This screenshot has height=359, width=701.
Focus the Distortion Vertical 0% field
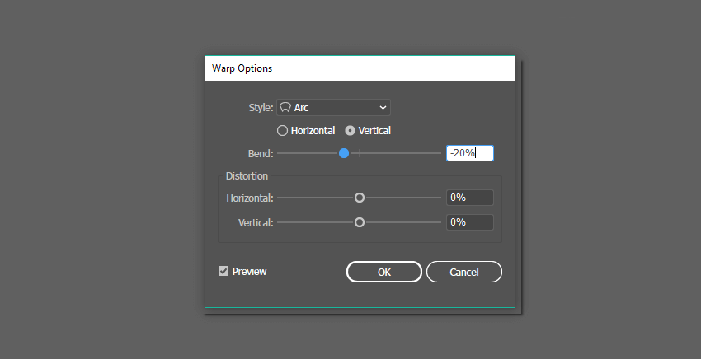[469, 222]
